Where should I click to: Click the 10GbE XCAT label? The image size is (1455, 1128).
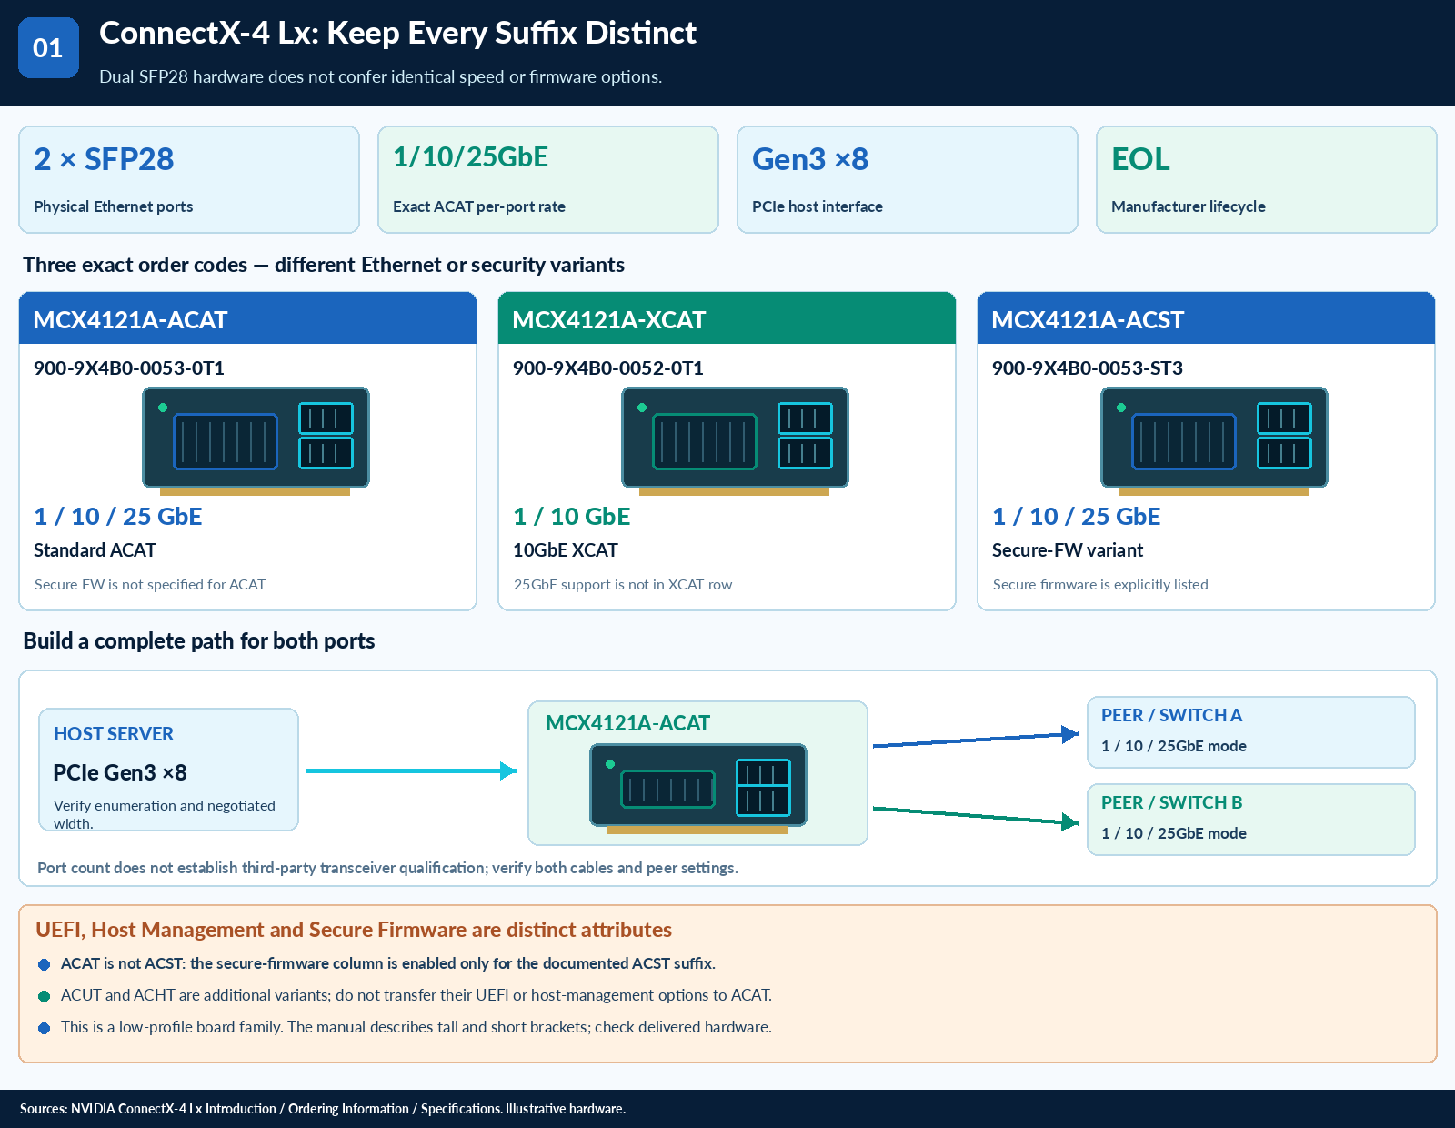[x=566, y=550]
